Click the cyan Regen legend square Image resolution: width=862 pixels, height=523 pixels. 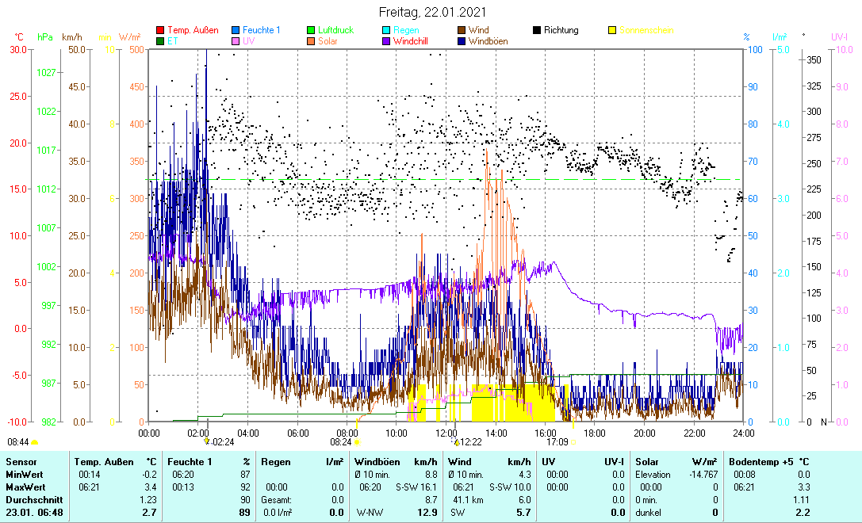coord(386,30)
